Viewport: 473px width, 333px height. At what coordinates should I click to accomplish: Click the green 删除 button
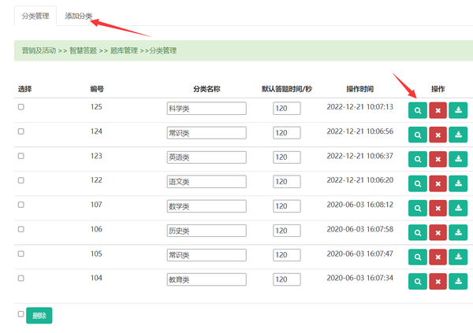(39, 316)
